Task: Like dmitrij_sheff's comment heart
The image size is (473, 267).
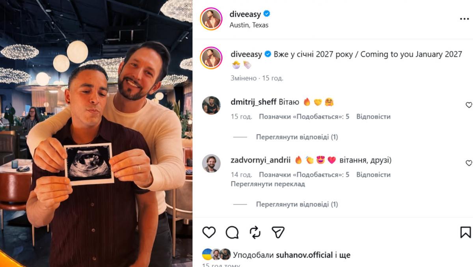Action: [469, 105]
